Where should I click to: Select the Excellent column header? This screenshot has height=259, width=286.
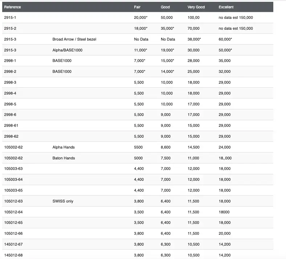click(x=226, y=7)
